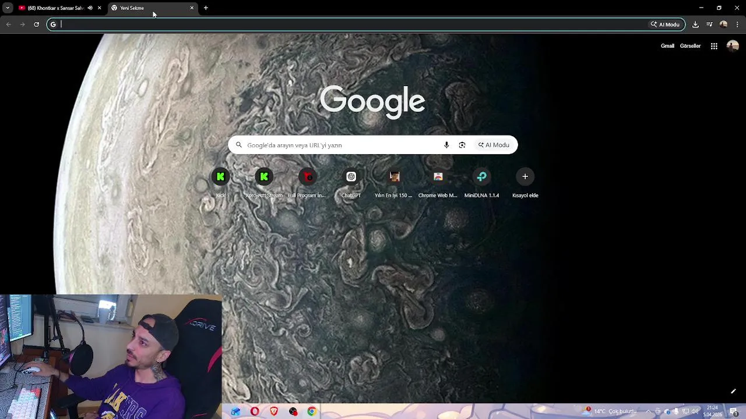Open the MiniDLNA 1.1.4 shortcut
The image size is (746, 419).
481,182
